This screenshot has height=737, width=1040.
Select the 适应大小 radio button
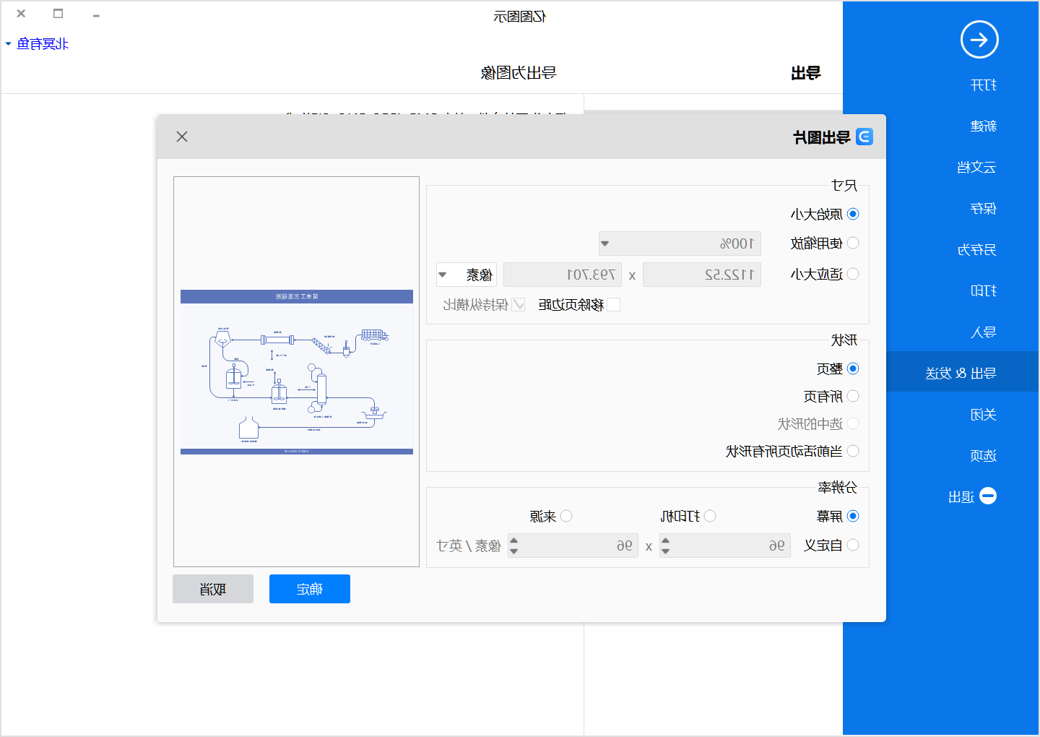coord(853,274)
